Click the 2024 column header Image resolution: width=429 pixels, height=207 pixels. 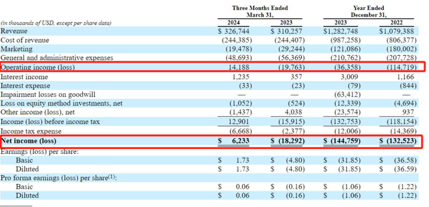(x=234, y=22)
